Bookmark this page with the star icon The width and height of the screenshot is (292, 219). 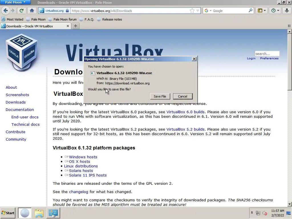click(192, 11)
